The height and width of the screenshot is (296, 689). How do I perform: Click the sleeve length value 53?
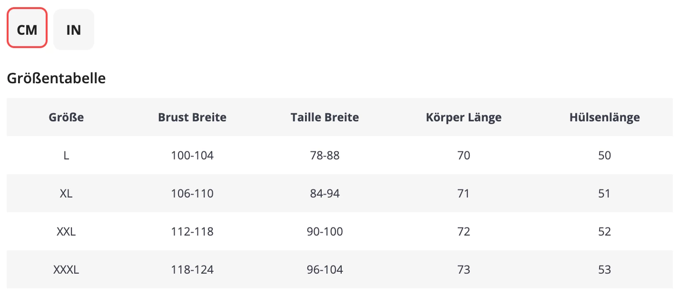[604, 270]
